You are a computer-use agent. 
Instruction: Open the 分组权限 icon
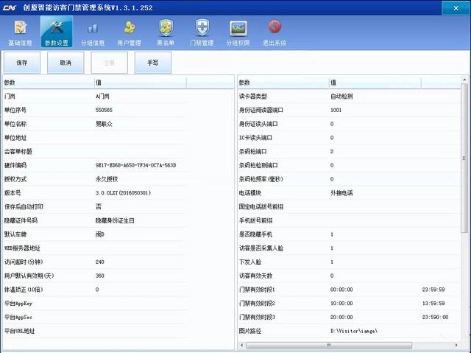(x=238, y=32)
